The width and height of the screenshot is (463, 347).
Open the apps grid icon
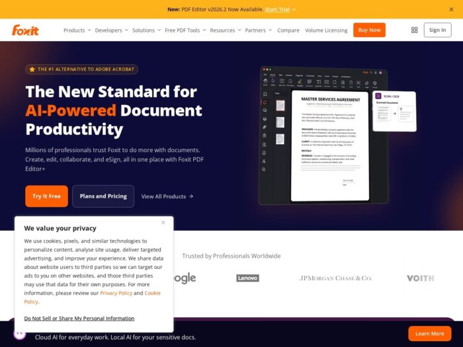point(414,30)
